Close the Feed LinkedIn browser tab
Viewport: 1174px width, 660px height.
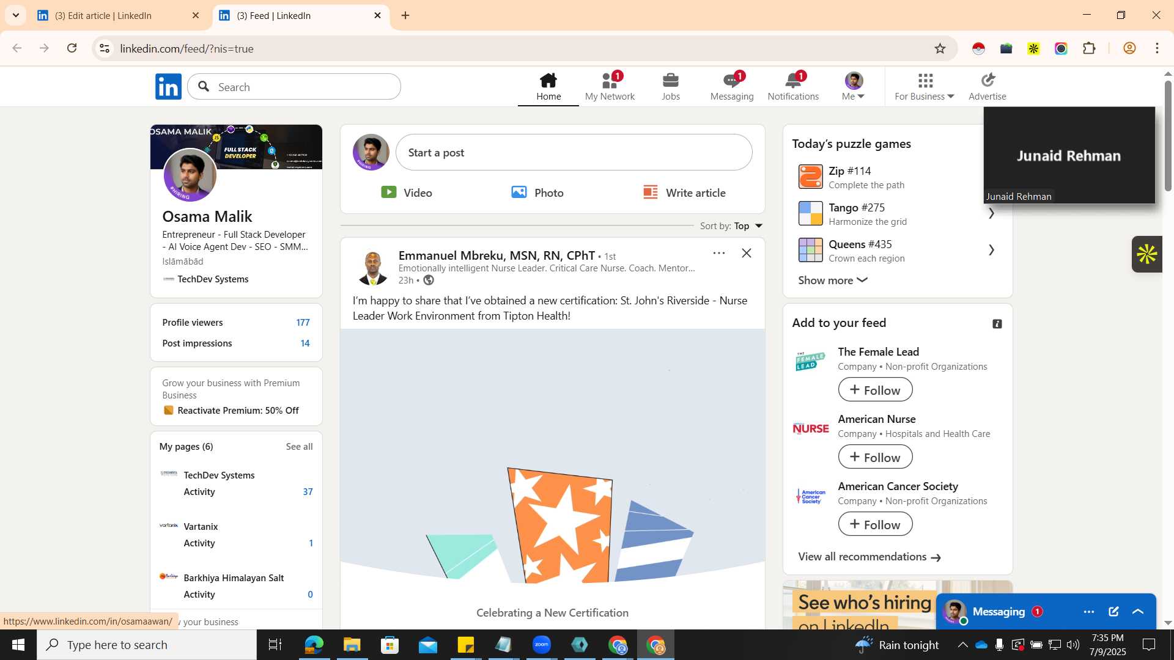click(x=377, y=15)
